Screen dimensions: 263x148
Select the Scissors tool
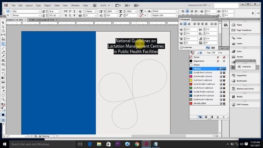pyautogui.click(x=3, y=69)
